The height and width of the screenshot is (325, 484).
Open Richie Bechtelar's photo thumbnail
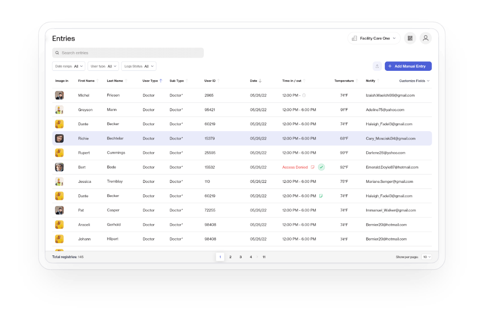click(59, 139)
